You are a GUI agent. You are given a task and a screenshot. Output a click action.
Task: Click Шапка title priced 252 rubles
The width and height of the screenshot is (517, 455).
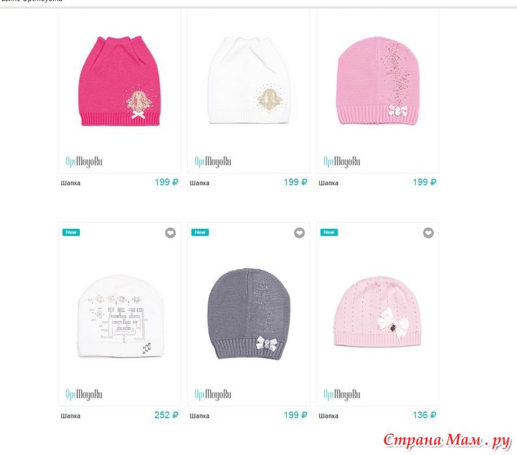coord(71,416)
